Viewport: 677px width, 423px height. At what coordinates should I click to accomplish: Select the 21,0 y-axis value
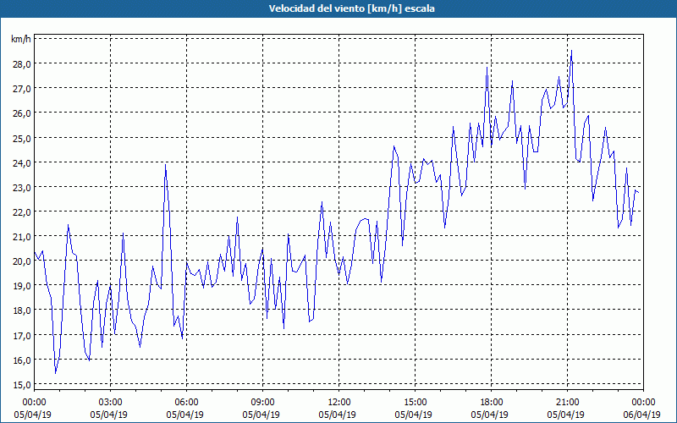pyautogui.click(x=21, y=237)
